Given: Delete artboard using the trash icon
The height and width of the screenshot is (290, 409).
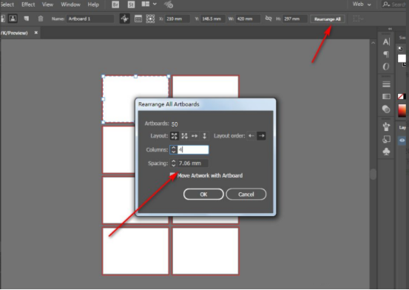Looking at the screenshot, I should coord(41,18).
